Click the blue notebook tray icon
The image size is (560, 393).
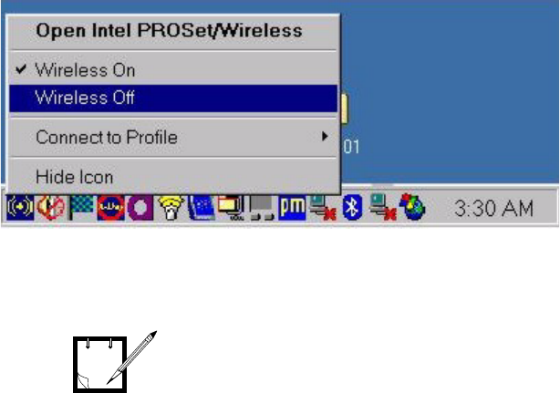(x=202, y=207)
